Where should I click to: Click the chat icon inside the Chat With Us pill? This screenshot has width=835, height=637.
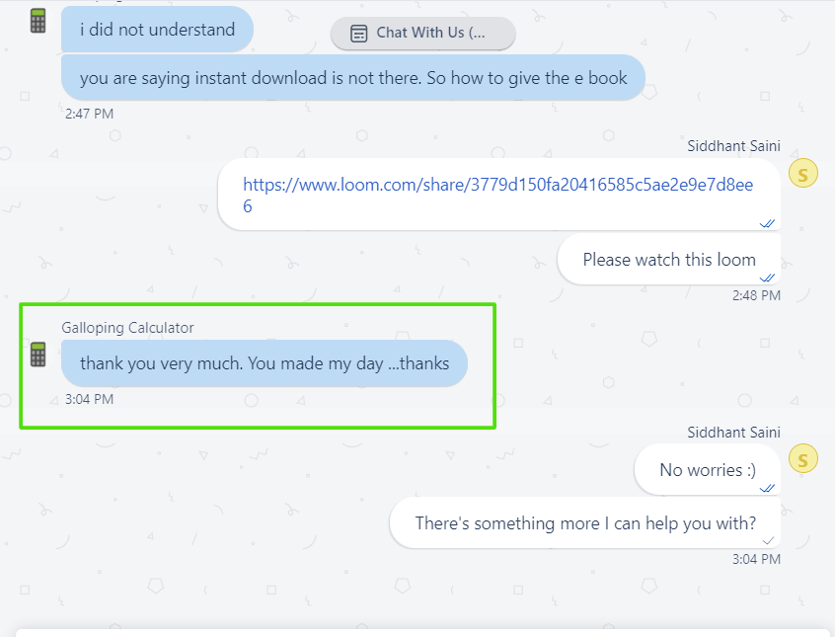359,33
